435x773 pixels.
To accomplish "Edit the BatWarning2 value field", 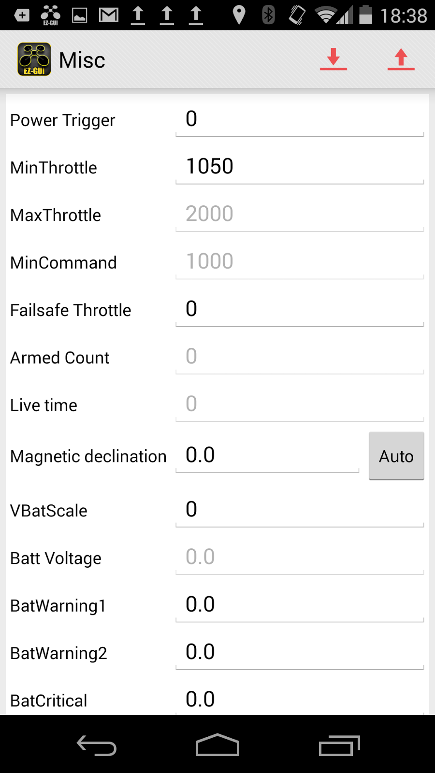I will [300, 653].
